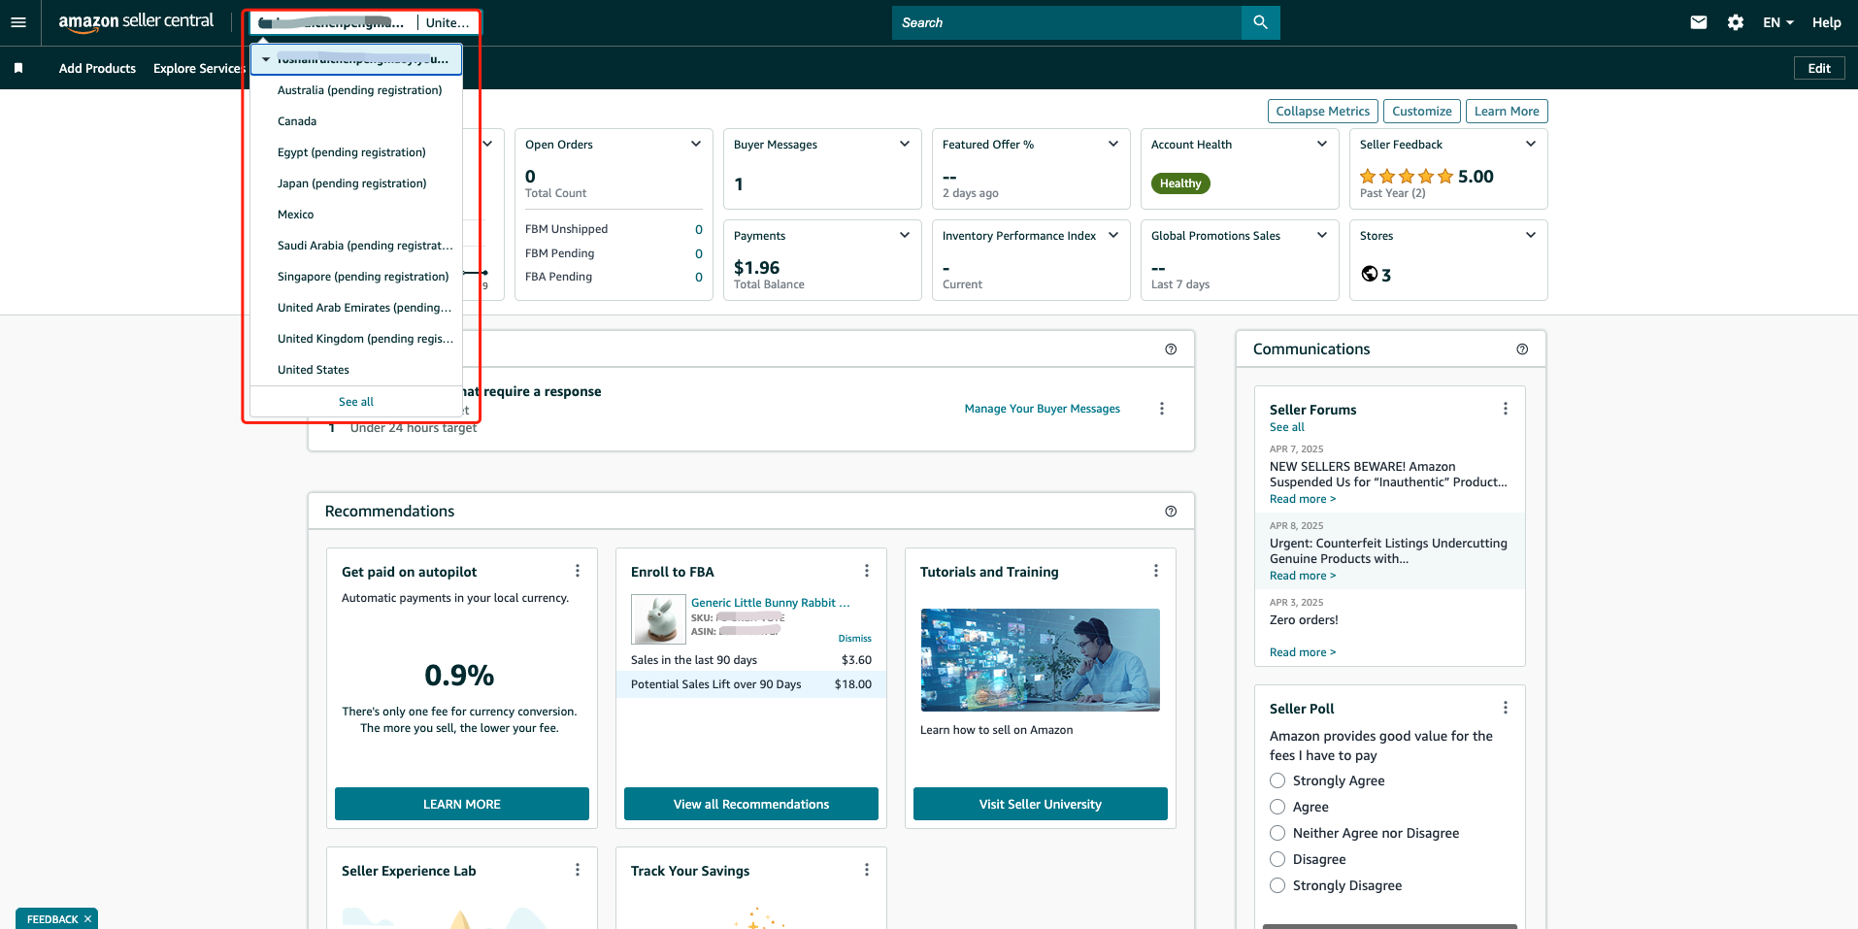Open options menu for Seller Experience Lab
This screenshot has width=1858, height=929.
(x=578, y=870)
